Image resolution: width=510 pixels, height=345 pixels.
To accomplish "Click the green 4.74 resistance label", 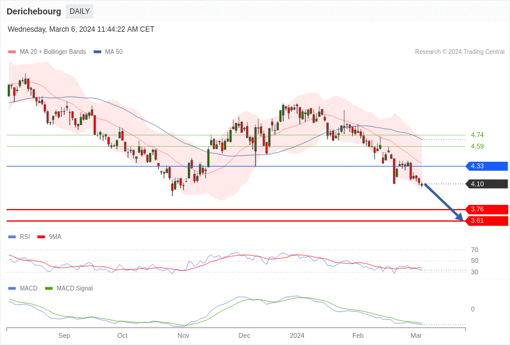I will click(477, 135).
